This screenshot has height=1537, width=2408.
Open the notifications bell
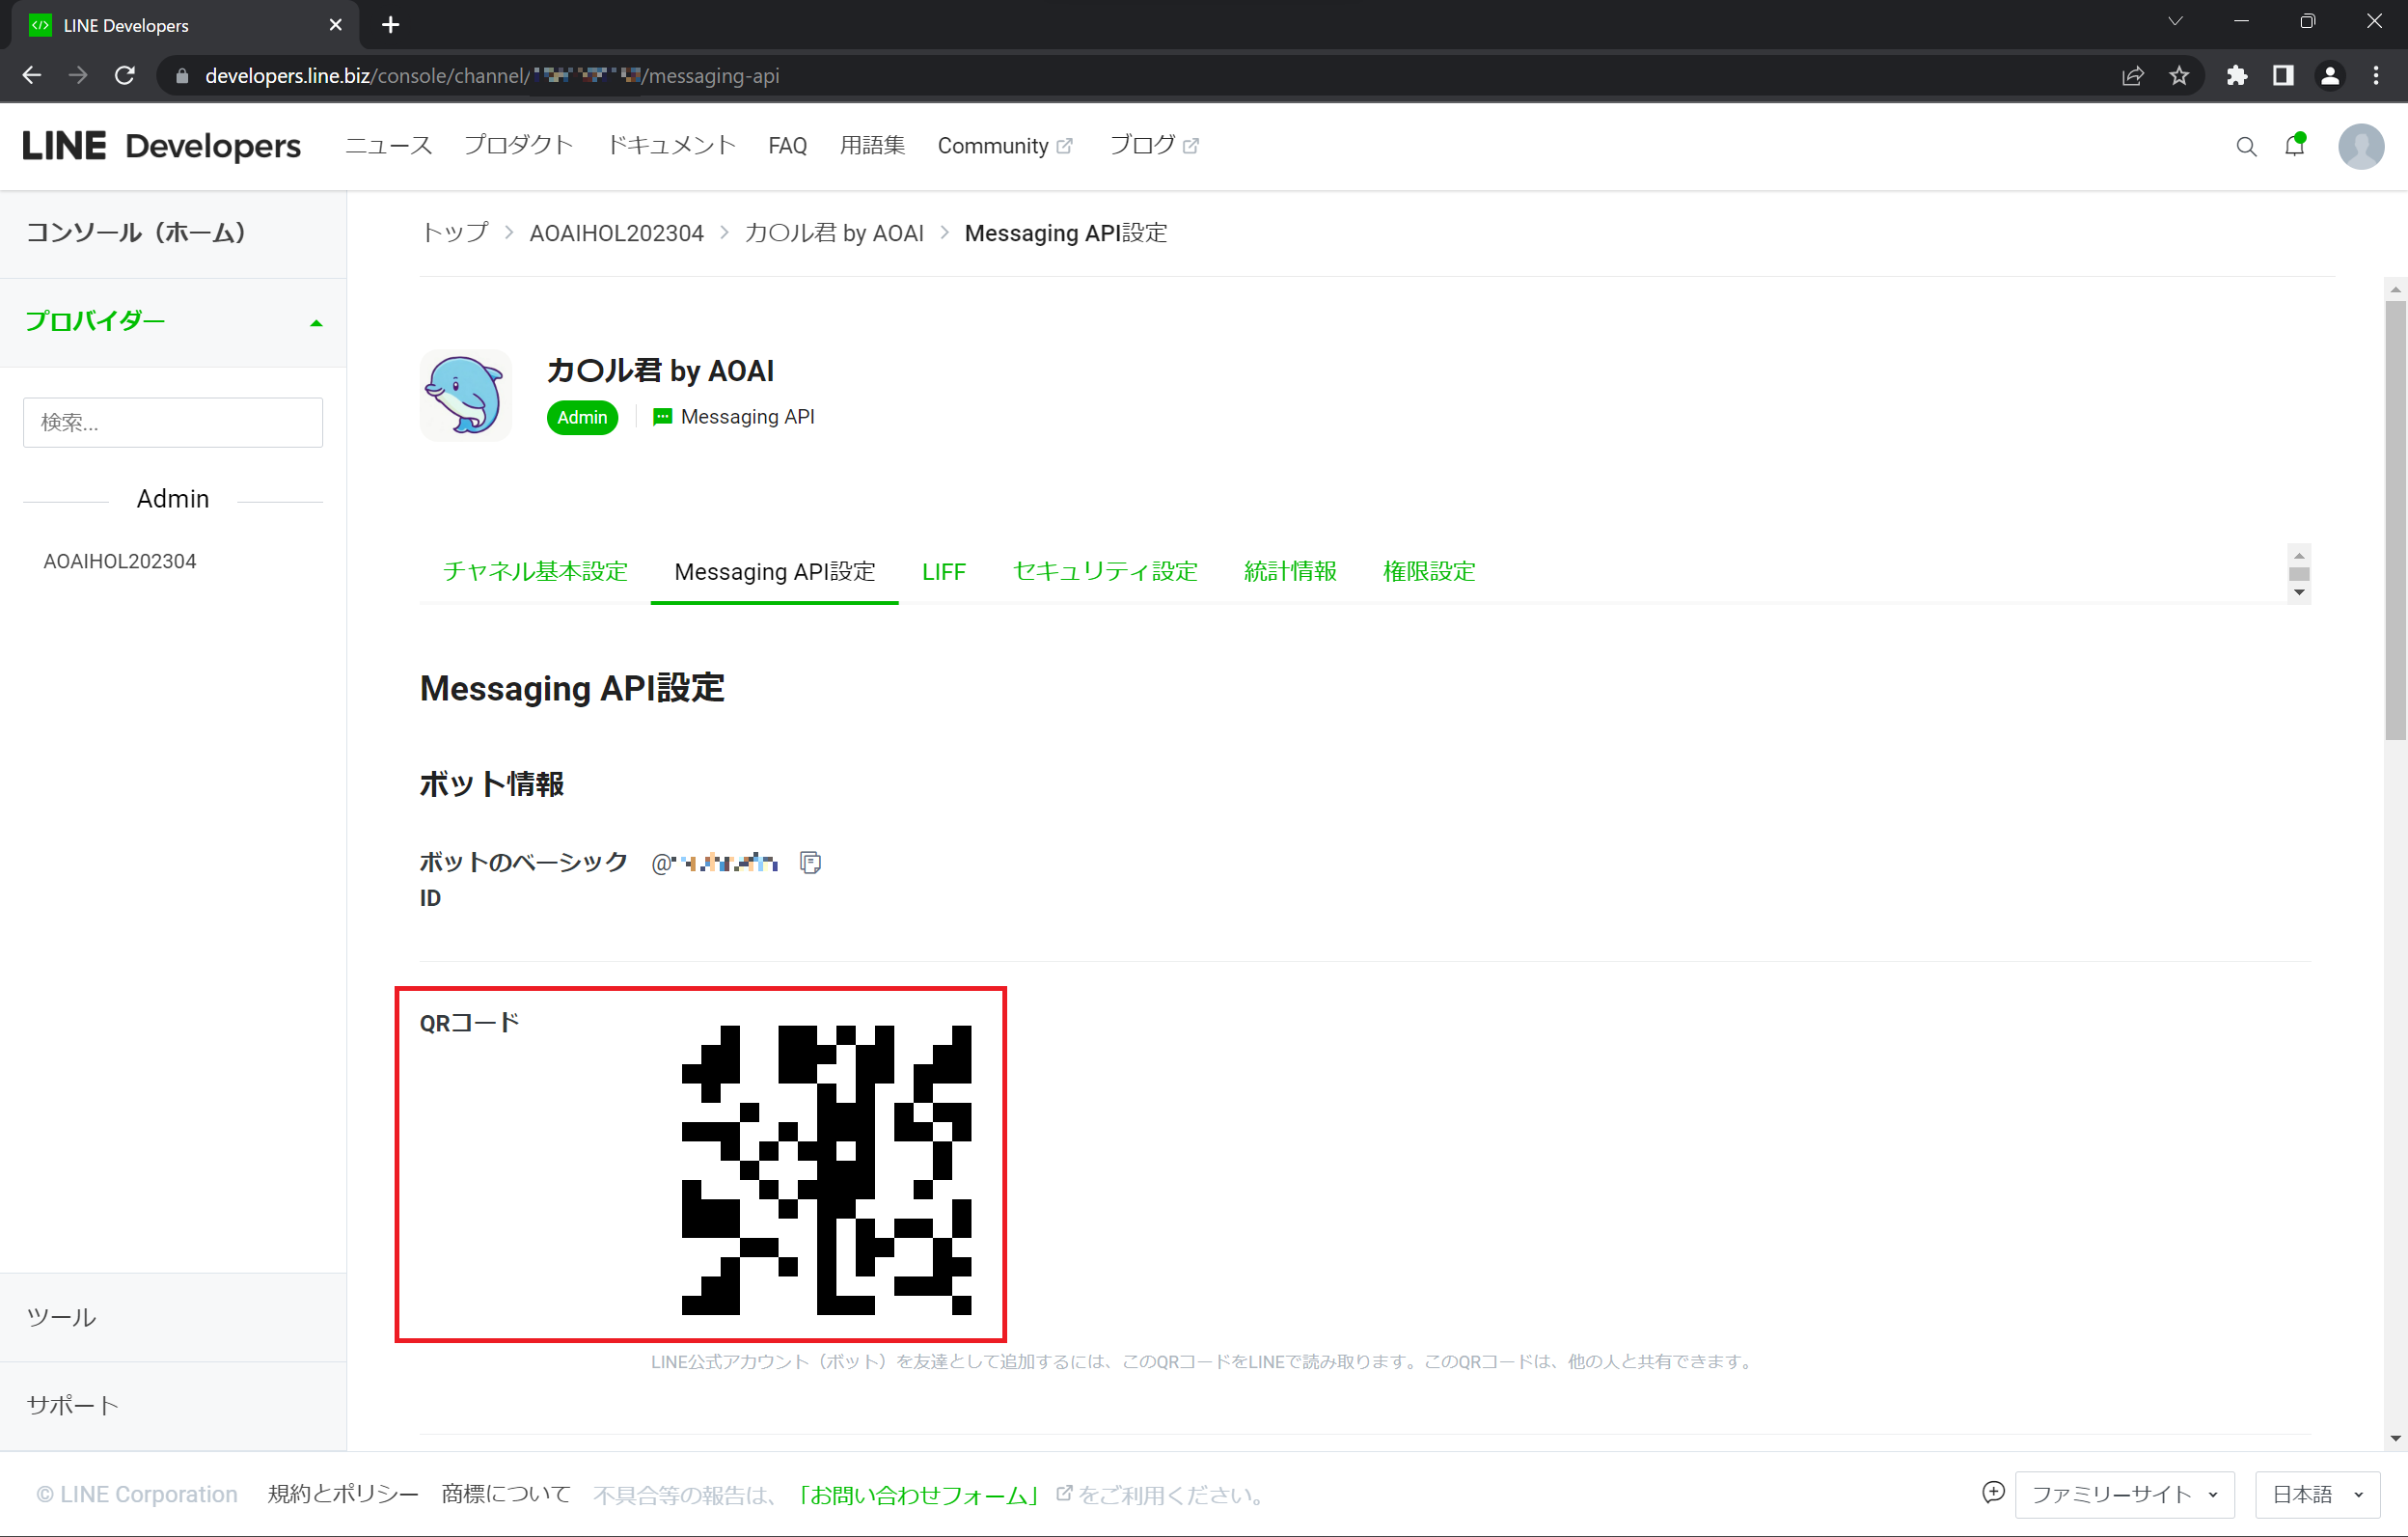(2294, 146)
